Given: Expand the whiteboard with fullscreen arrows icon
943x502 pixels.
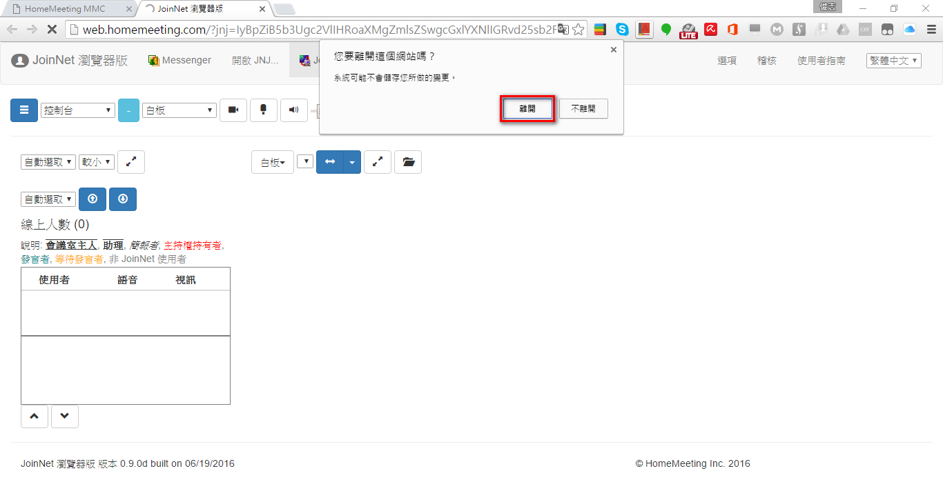Looking at the screenshot, I should pos(378,162).
